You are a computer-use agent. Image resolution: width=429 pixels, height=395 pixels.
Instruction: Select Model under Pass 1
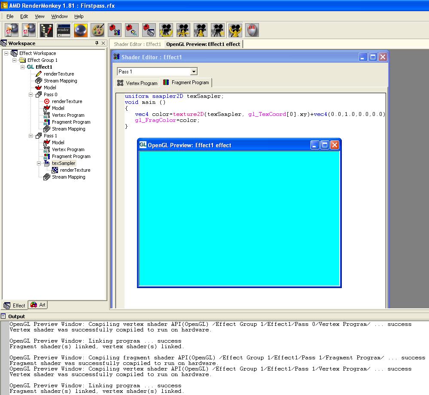tap(58, 143)
